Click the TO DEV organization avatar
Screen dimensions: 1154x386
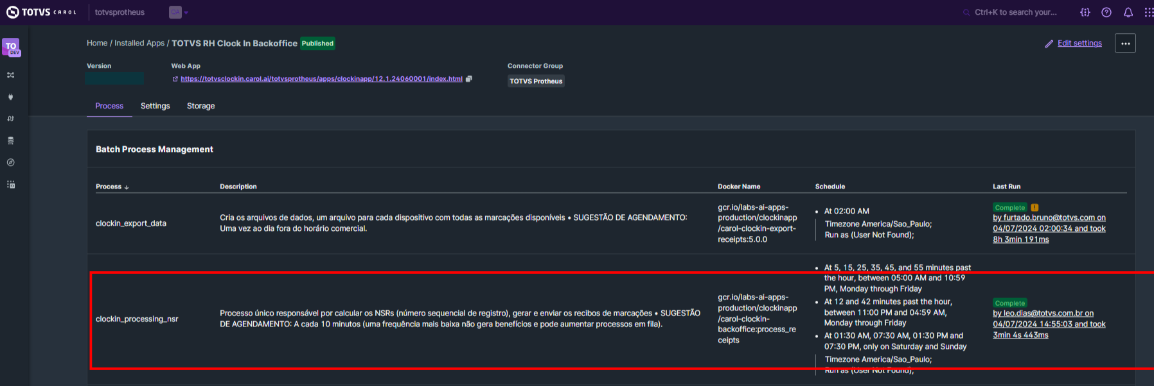12,47
